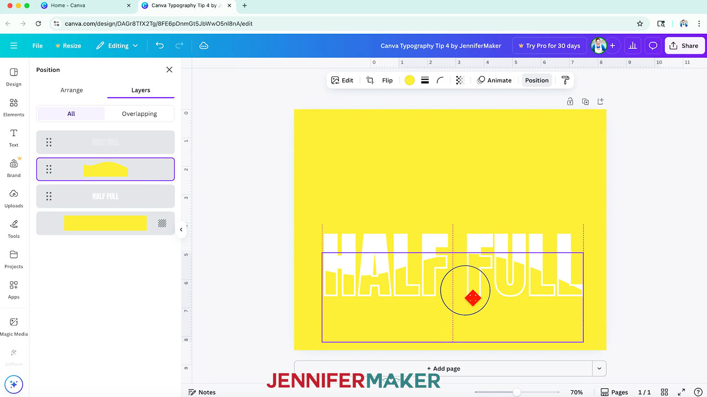Close the Position panel
This screenshot has width=707, height=397.
[x=169, y=70]
